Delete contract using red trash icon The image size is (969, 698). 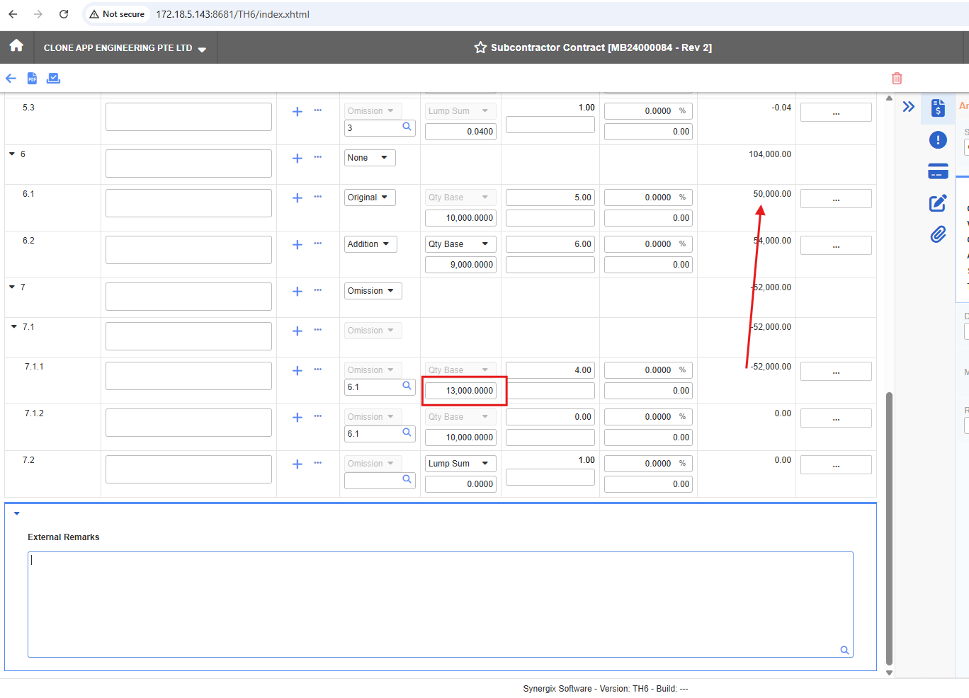click(x=897, y=78)
